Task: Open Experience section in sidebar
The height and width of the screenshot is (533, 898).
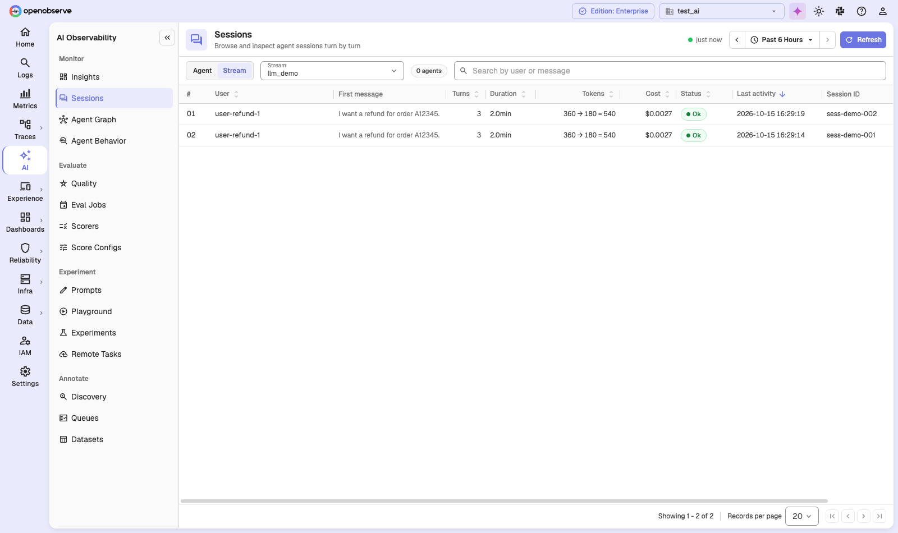Action: pos(25,192)
